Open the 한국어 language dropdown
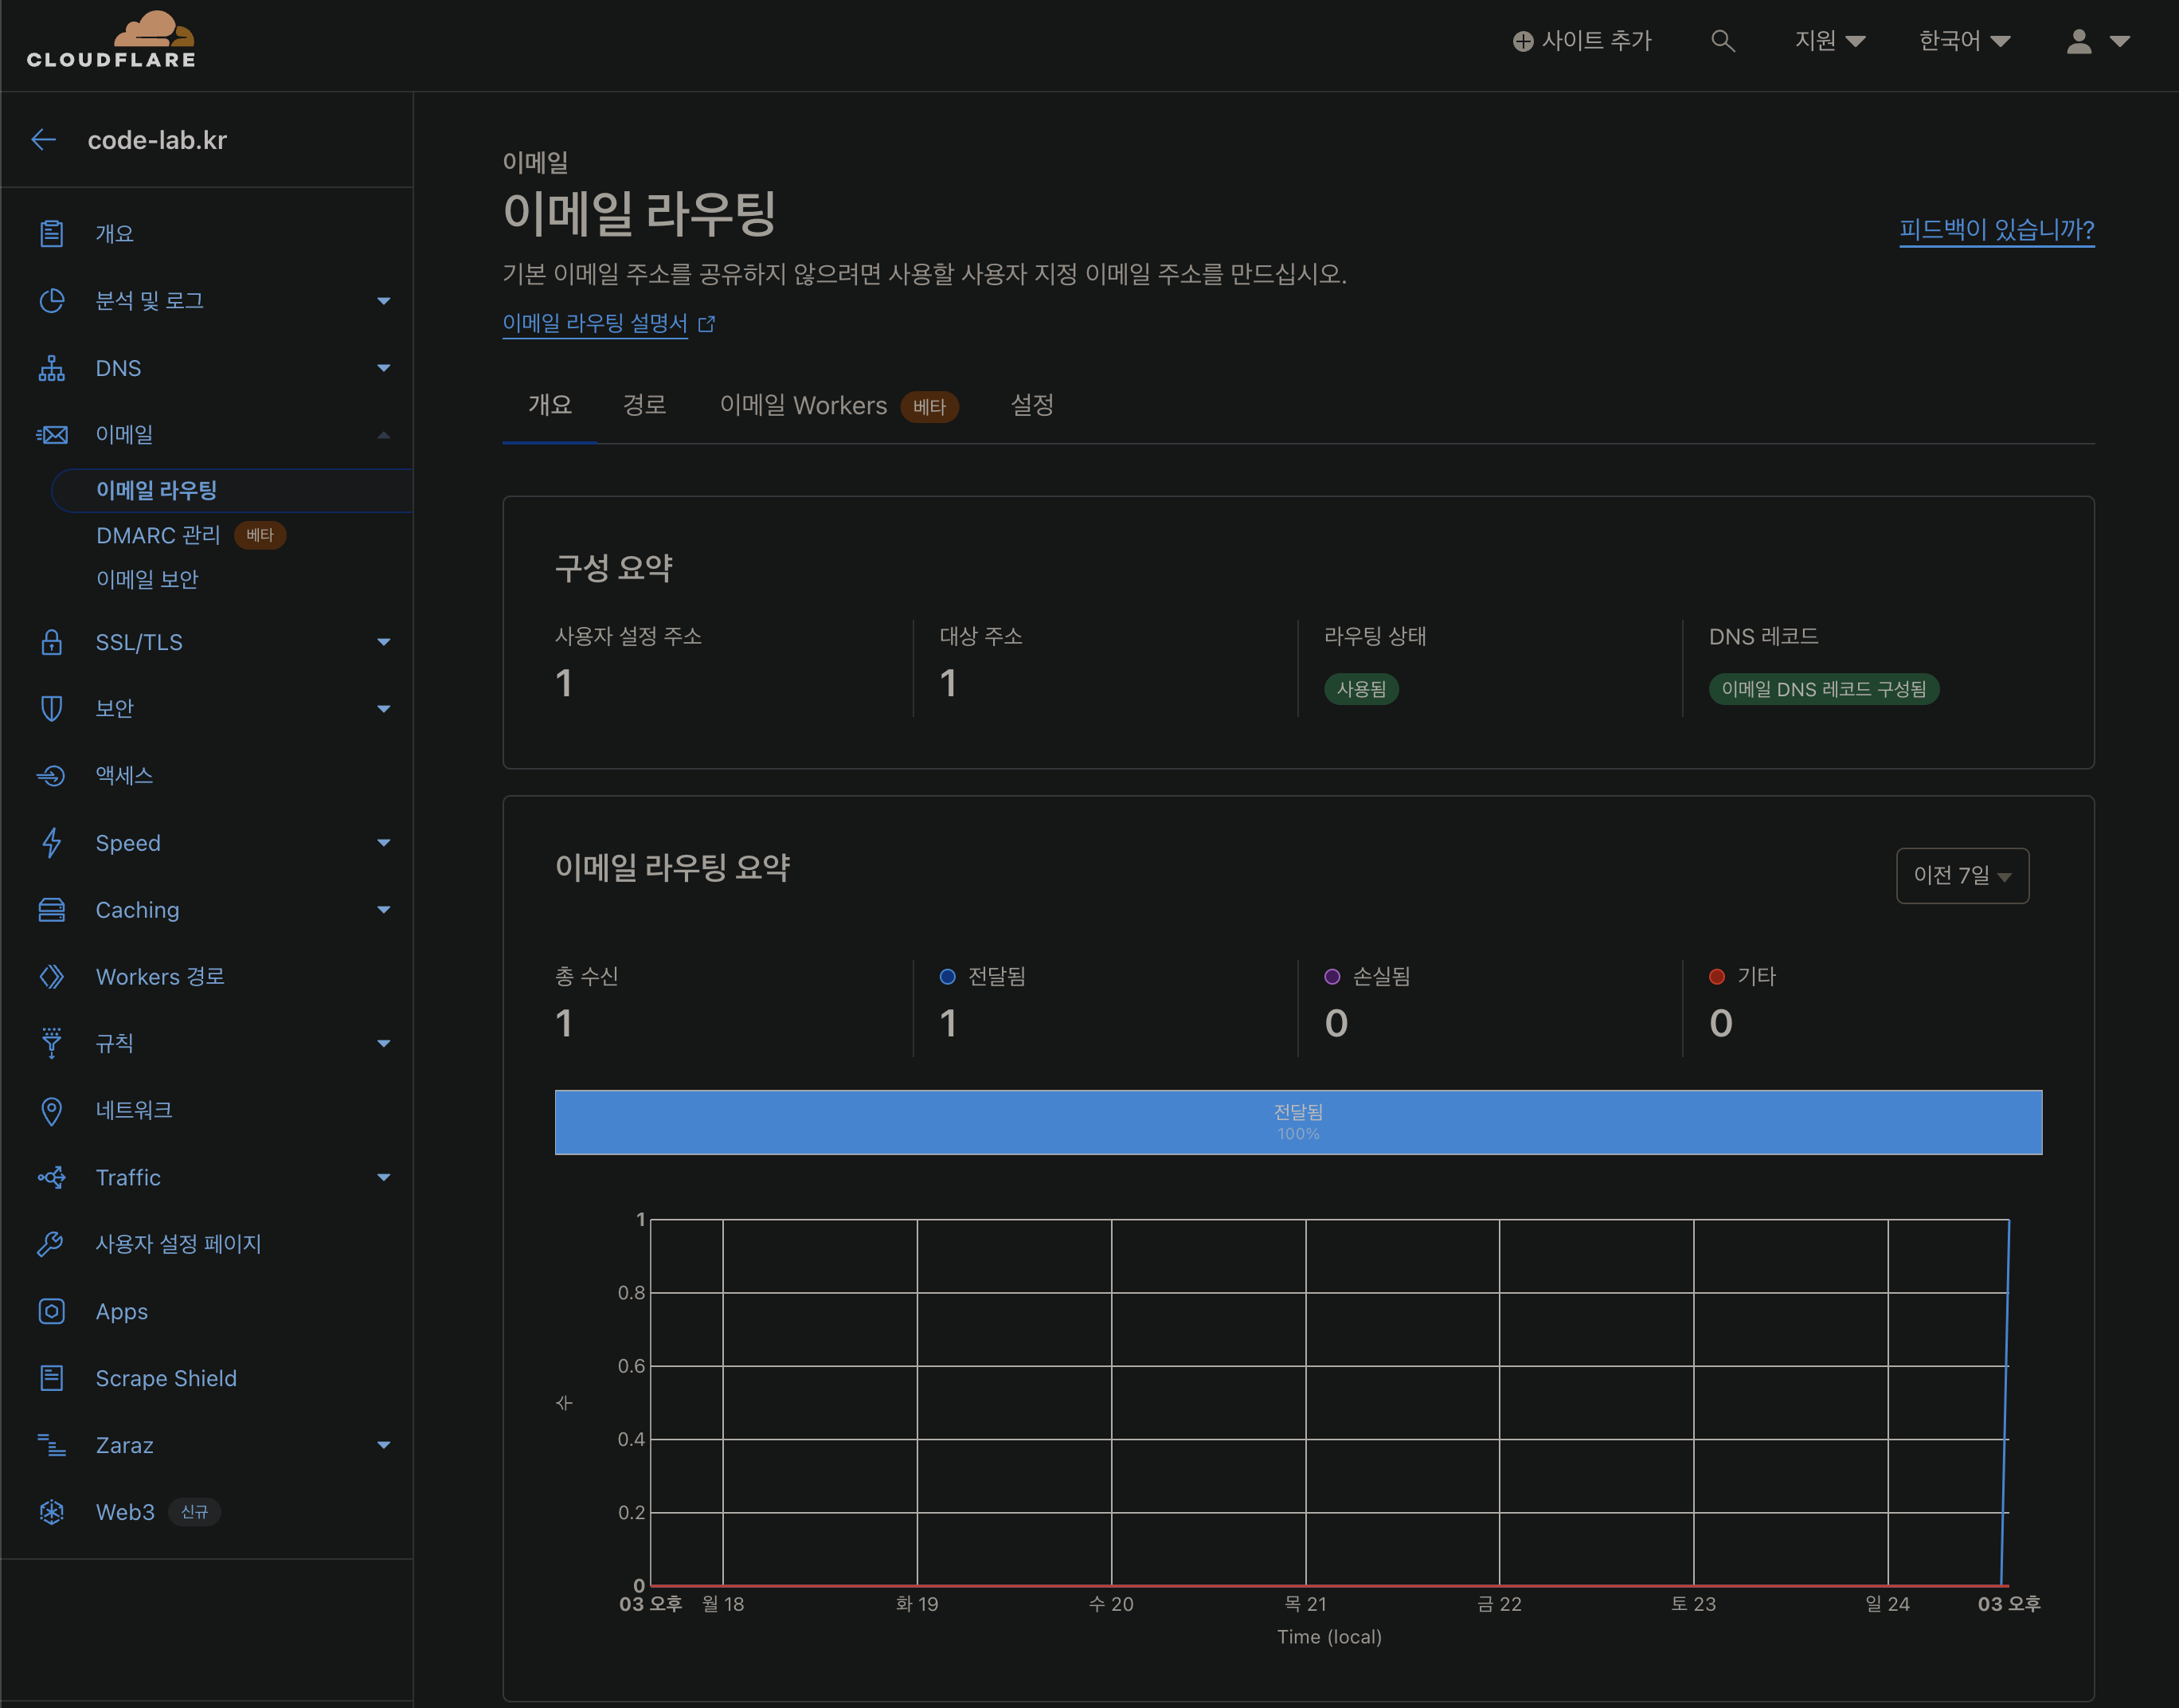This screenshot has height=1708, width=2179. coord(1963,41)
